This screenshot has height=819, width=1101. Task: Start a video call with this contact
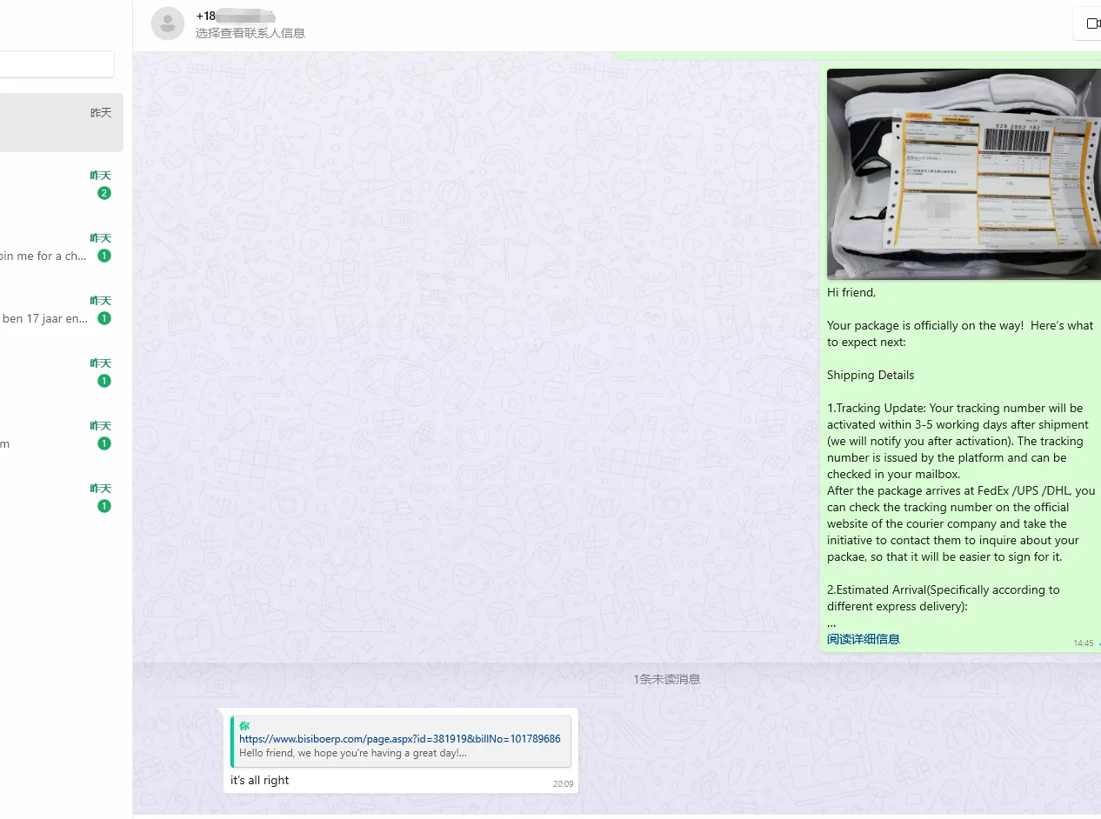click(1088, 23)
